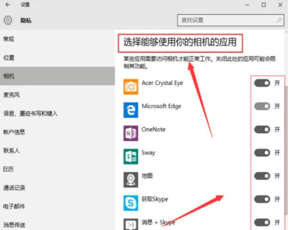Click the Microsoft Edge label
Viewport: 290px width, 230px height.
click(x=161, y=106)
